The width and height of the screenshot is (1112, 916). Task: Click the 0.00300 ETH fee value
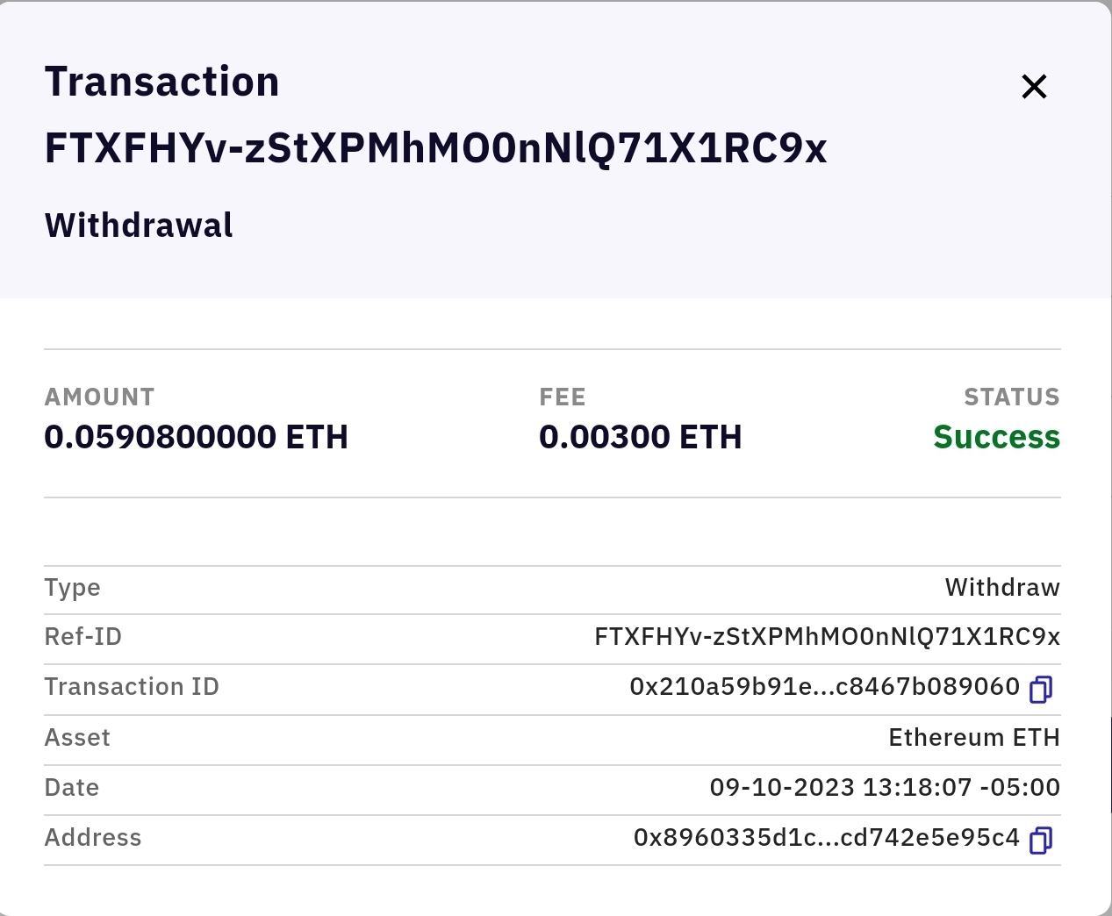[x=640, y=437]
